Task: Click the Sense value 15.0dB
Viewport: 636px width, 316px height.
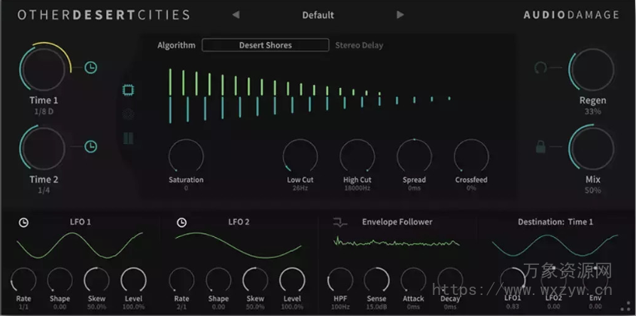Action: 376,307
